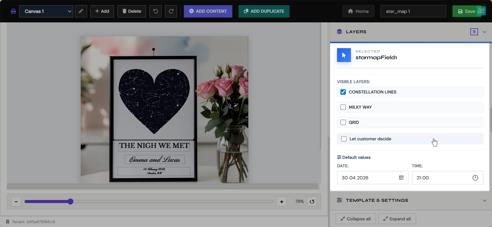Image resolution: width=492 pixels, height=227 pixels.
Task: Select the heart star map on canvas
Action: click(154, 101)
